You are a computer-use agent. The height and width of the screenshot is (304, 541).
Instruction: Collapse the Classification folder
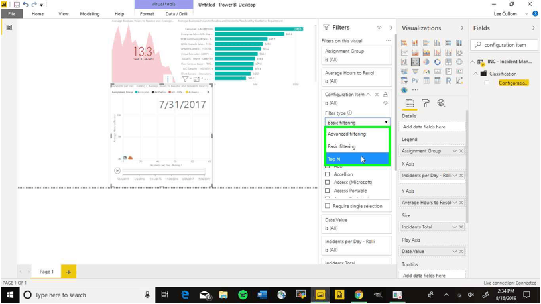coord(476,74)
